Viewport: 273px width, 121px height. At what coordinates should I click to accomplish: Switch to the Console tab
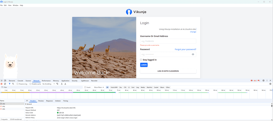coord(20,81)
